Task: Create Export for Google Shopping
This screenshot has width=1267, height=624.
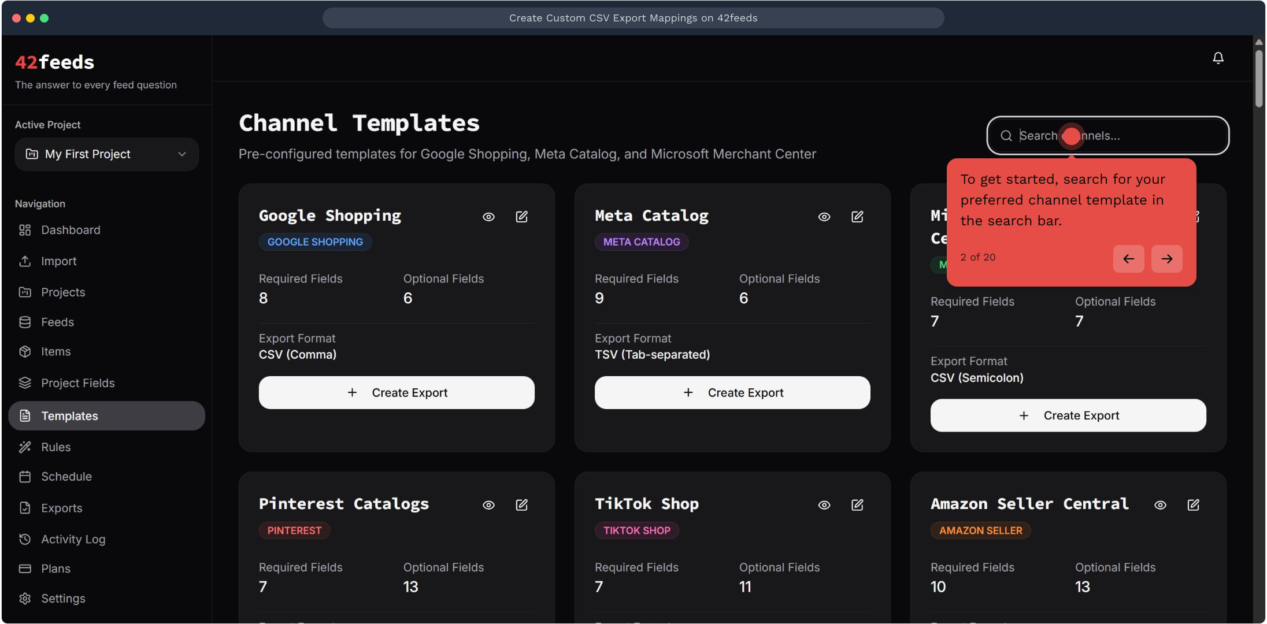Action: tap(397, 393)
